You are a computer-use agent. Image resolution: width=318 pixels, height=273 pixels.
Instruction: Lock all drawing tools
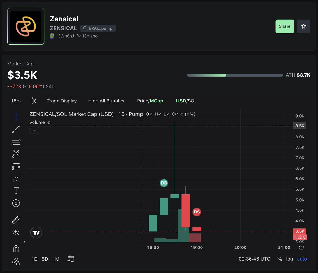tap(16, 261)
